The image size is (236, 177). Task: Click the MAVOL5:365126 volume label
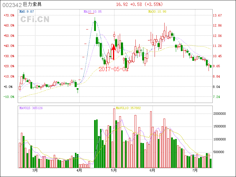tap(31, 108)
